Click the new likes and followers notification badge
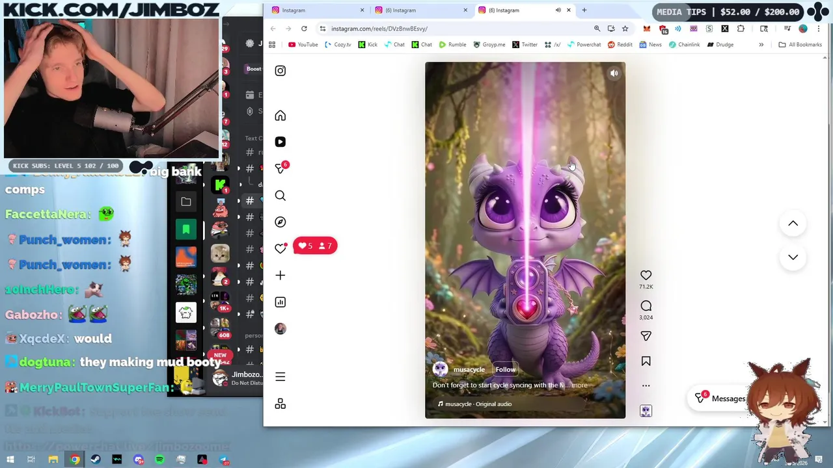 [315, 246]
